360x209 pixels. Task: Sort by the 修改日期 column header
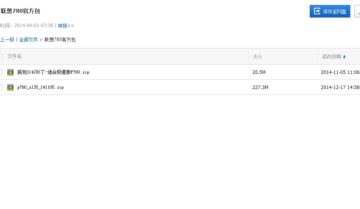tap(331, 57)
